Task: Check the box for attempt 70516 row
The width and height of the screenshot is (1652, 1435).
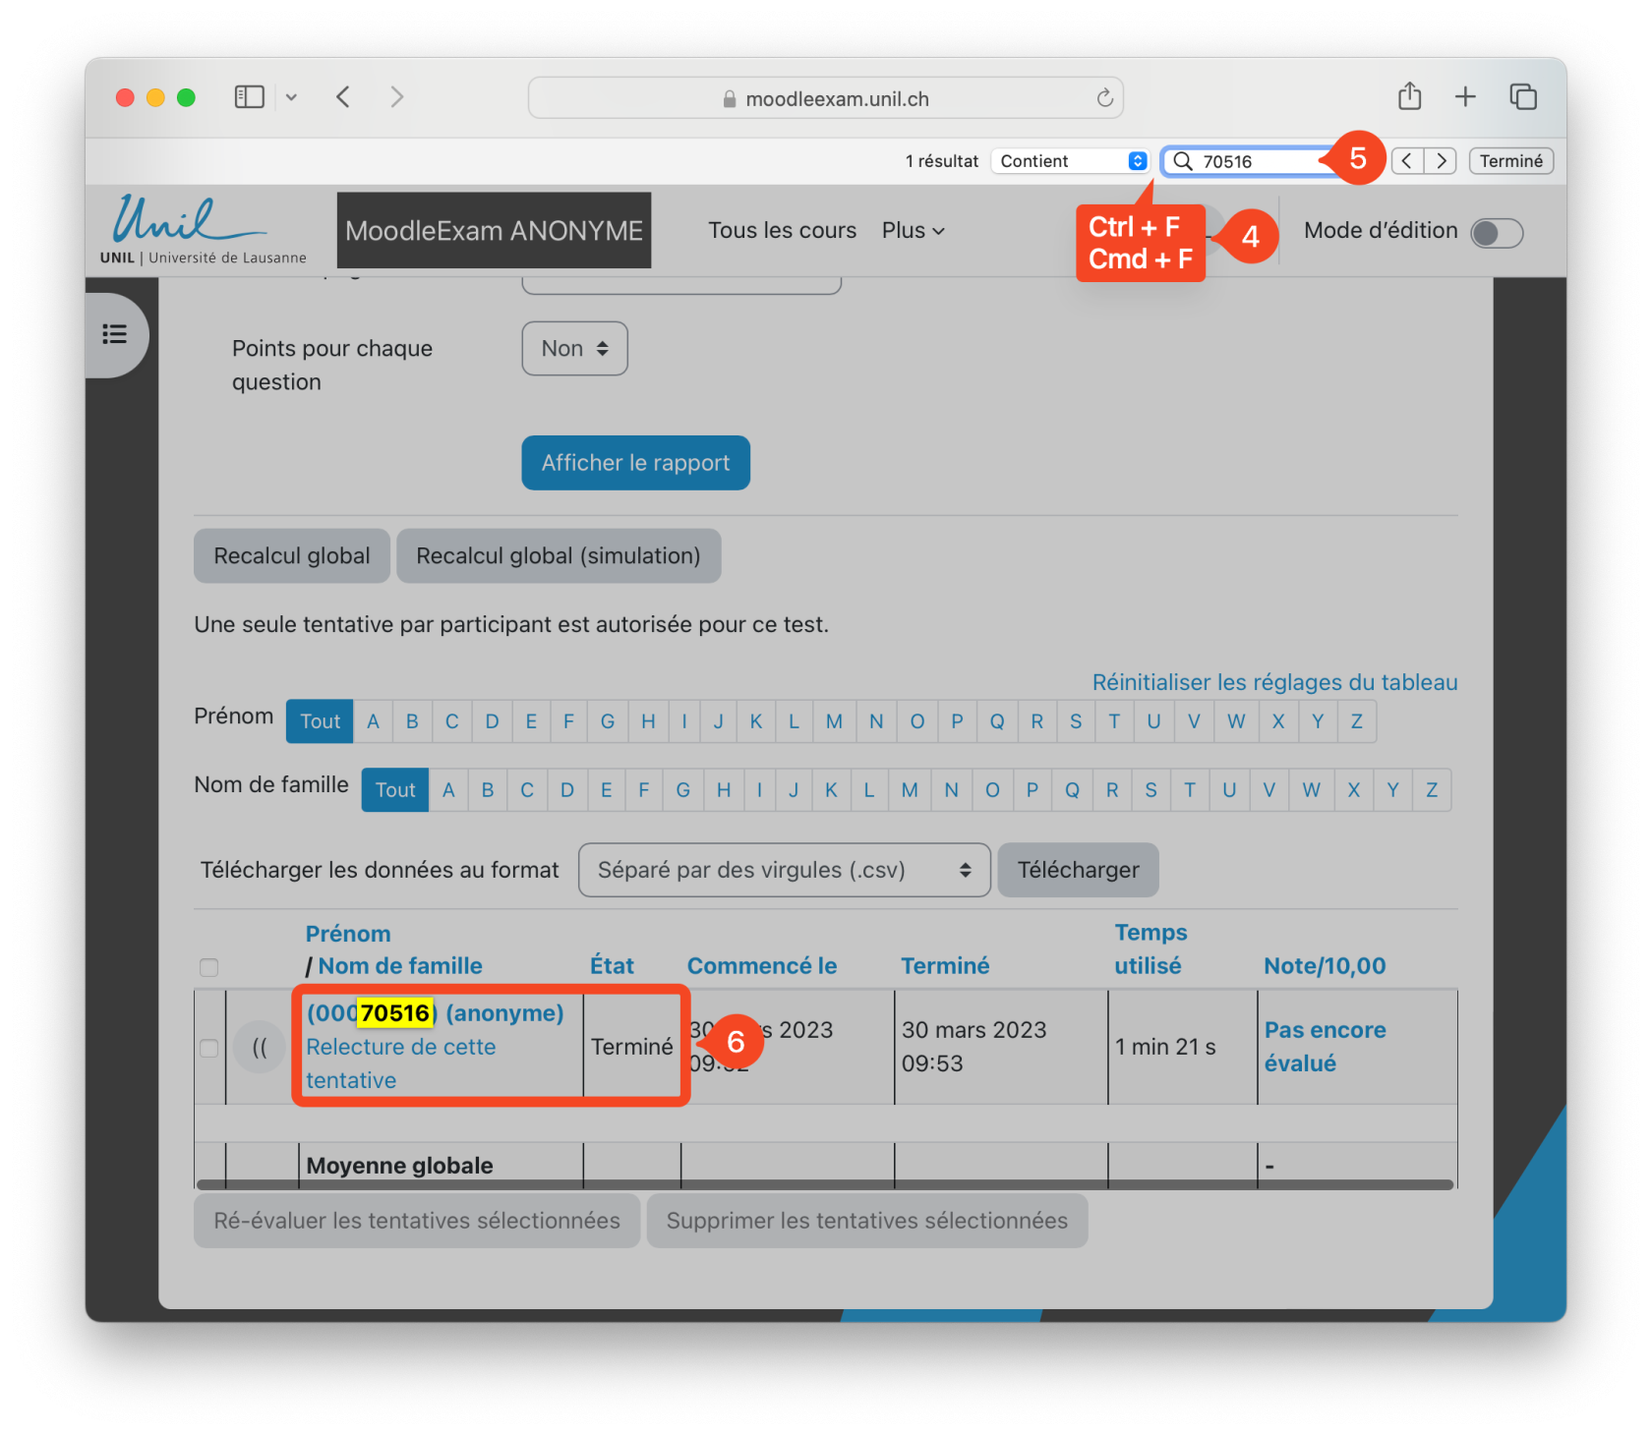Action: click(208, 1048)
